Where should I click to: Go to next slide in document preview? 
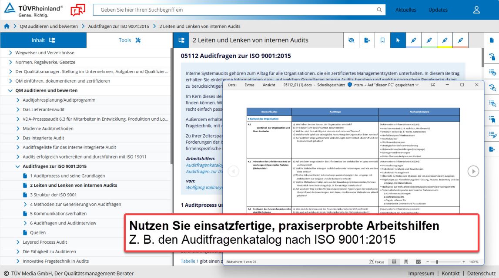(x=473, y=172)
